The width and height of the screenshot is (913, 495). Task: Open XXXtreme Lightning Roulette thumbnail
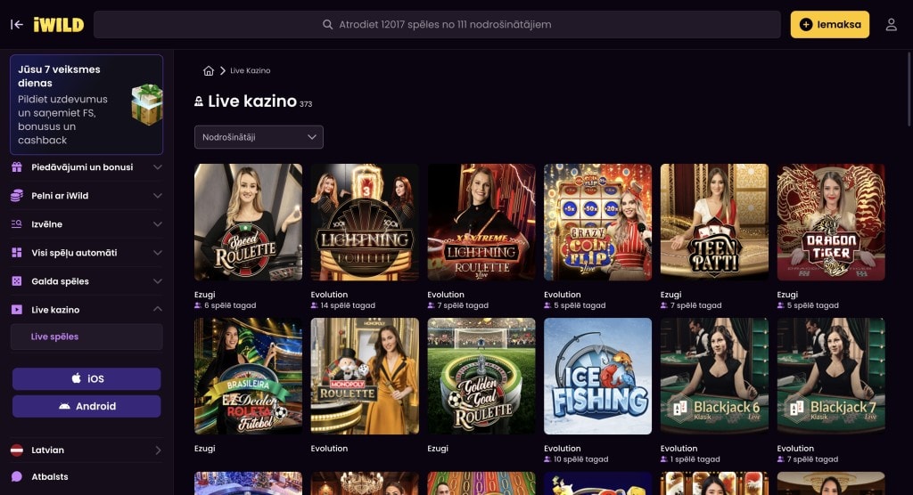coord(481,223)
